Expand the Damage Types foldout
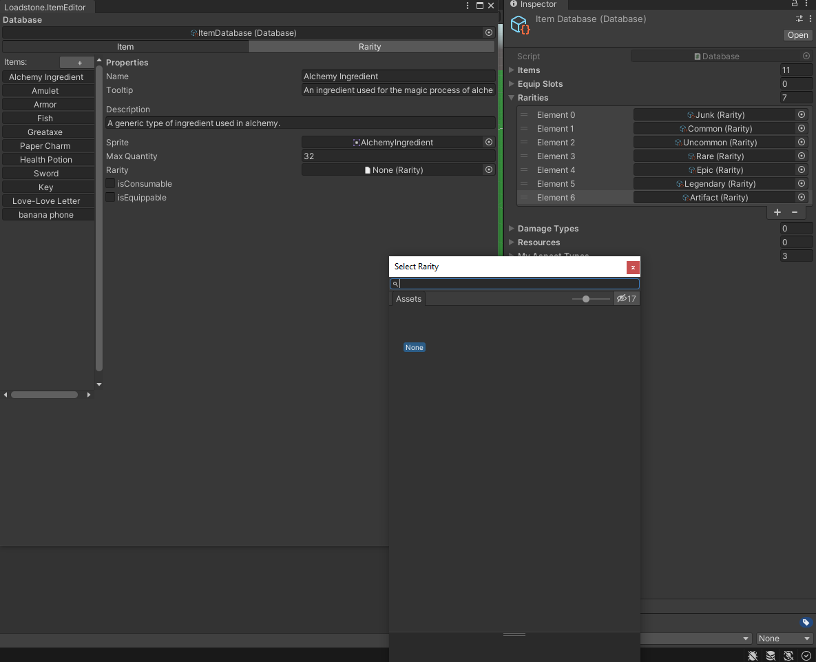 (510, 228)
